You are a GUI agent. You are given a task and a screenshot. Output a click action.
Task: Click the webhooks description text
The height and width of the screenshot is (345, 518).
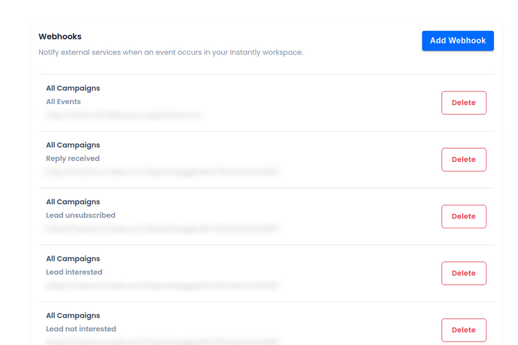(x=171, y=53)
